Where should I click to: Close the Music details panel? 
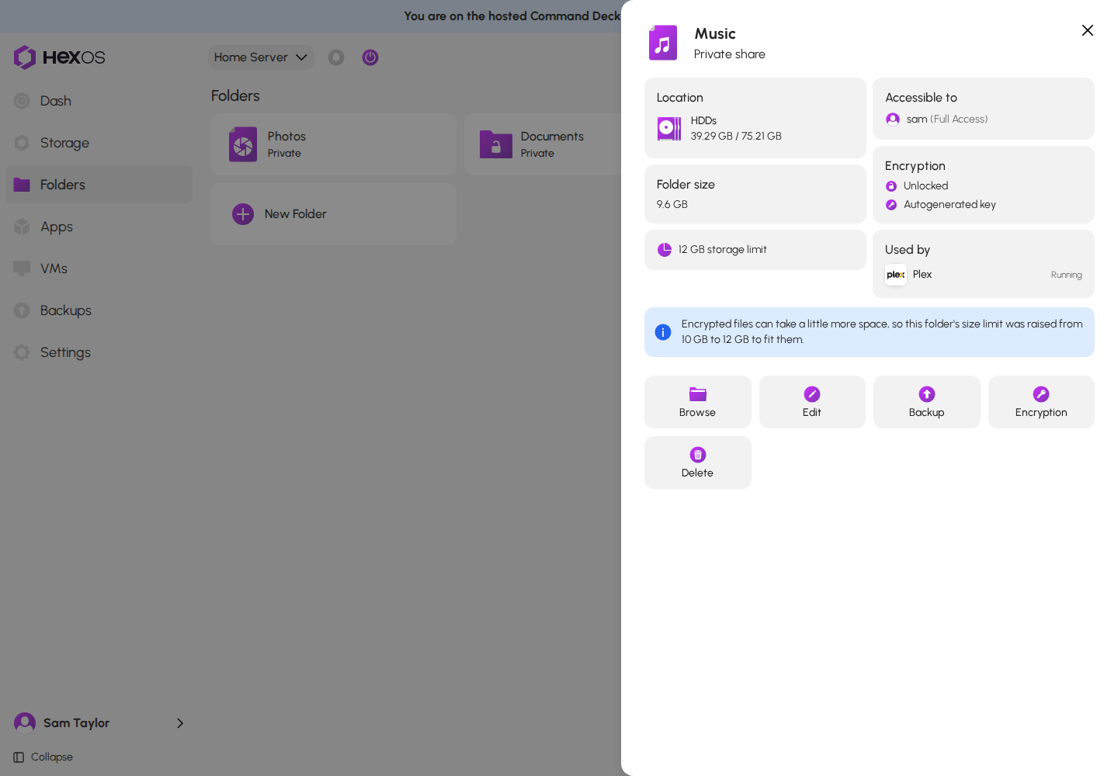[1088, 30]
